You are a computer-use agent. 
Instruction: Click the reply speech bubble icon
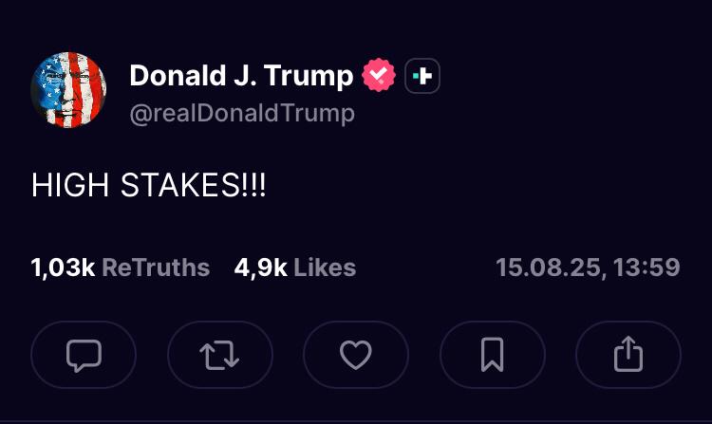point(84,356)
